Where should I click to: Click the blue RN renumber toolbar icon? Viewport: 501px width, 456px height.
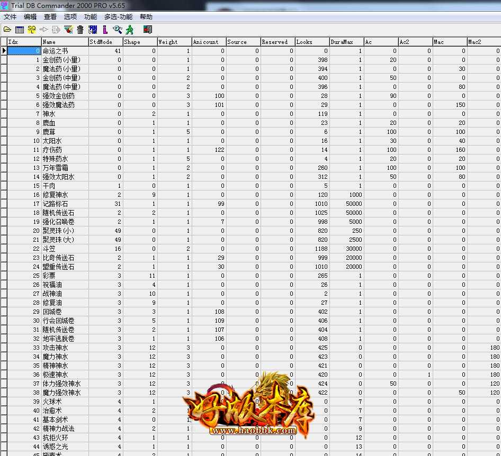(x=93, y=30)
